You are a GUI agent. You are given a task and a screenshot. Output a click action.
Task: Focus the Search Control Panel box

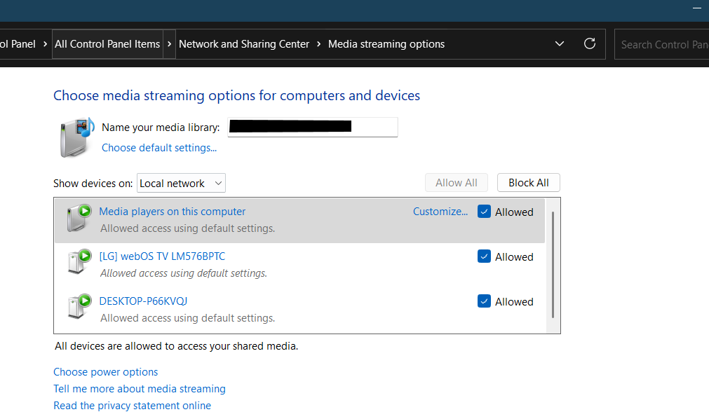(661, 44)
